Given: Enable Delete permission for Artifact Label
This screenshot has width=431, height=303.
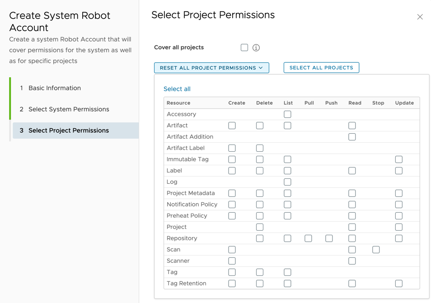Looking at the screenshot, I should pos(259,148).
